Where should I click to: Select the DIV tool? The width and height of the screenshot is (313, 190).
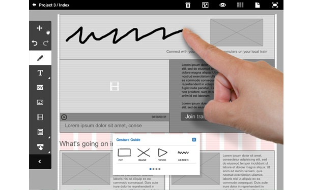[x=40, y=88]
